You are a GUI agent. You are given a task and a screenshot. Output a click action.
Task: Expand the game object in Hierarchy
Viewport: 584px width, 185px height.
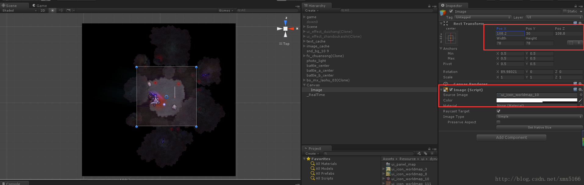pos(304,17)
